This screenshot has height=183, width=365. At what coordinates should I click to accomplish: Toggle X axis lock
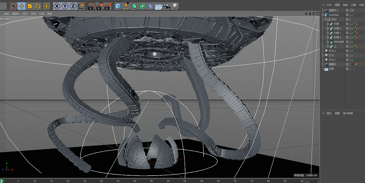coord(57,6)
